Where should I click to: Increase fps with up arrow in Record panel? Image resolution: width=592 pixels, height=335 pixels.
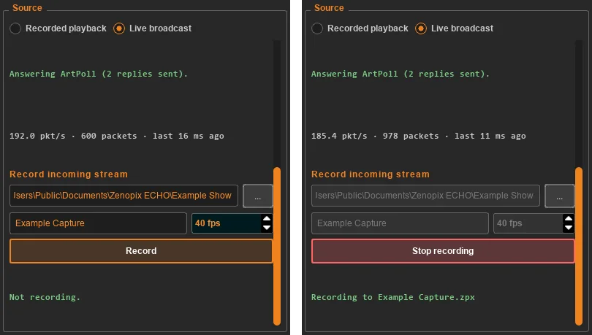pyautogui.click(x=267, y=218)
